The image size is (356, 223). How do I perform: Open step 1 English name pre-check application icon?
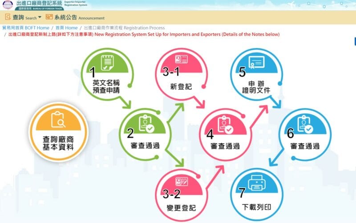[x=107, y=62]
